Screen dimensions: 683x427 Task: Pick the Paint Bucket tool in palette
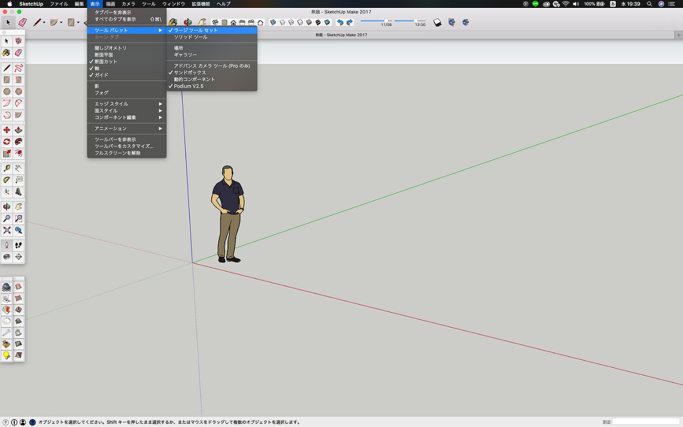coord(7,53)
